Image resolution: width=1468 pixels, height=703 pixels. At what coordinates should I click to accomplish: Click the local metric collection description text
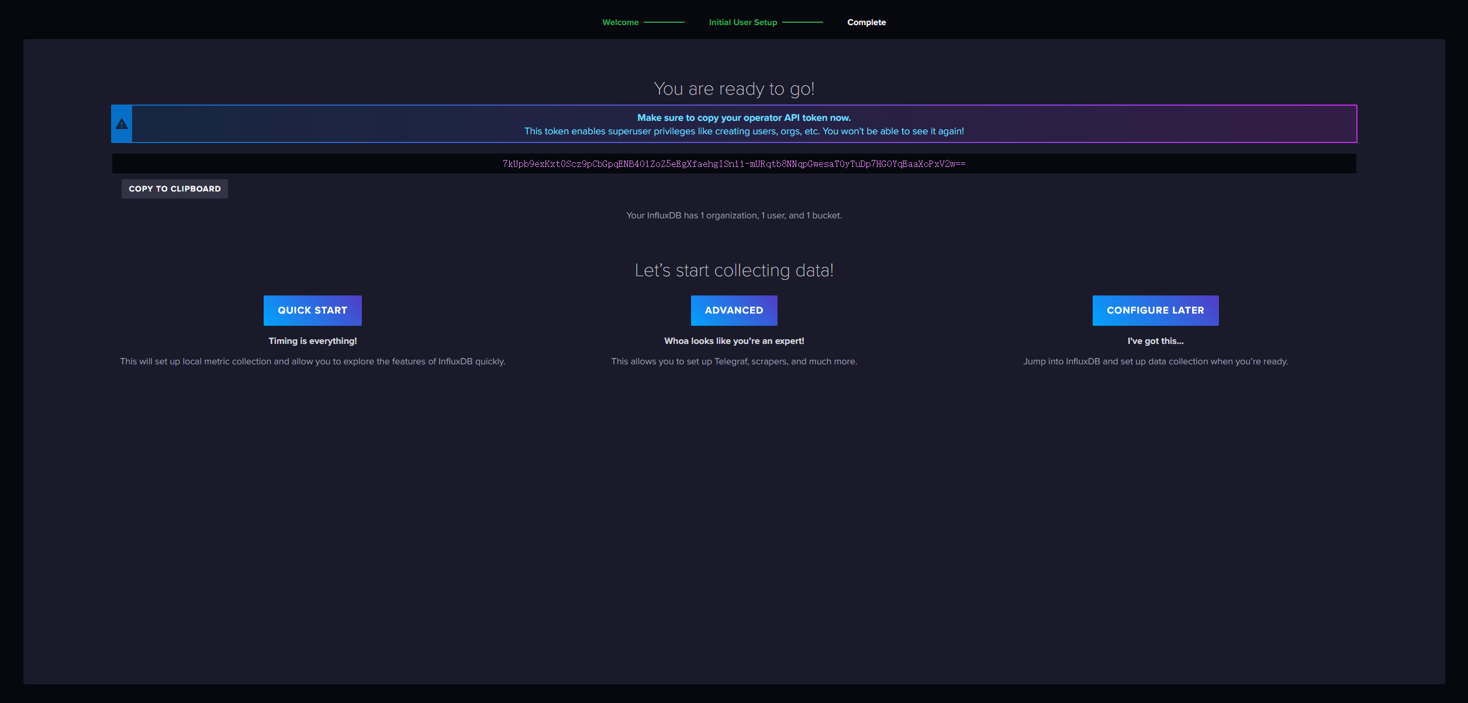pyautogui.click(x=312, y=361)
